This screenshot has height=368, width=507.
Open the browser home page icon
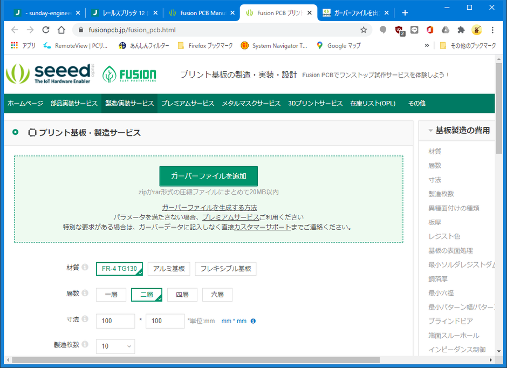click(61, 30)
